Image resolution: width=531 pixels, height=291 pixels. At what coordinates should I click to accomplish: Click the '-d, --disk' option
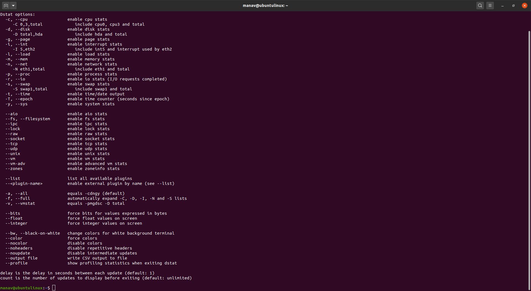(18, 29)
